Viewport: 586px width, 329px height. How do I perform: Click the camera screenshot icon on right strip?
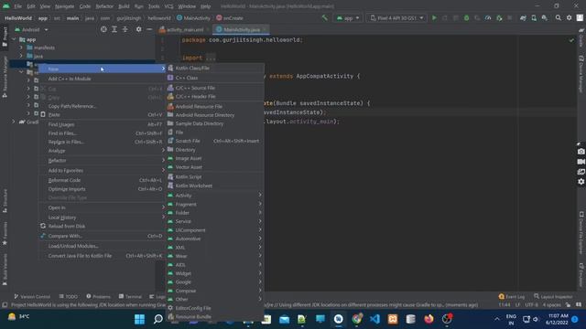581,152
